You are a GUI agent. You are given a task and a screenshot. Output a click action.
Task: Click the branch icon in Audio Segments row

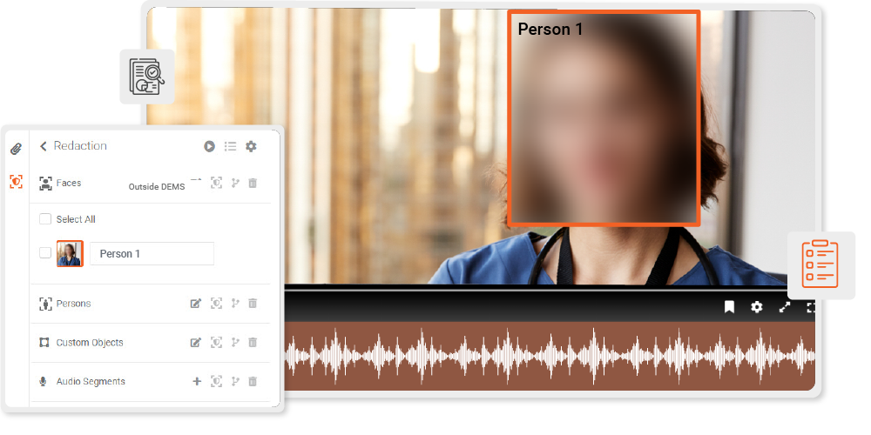click(235, 381)
